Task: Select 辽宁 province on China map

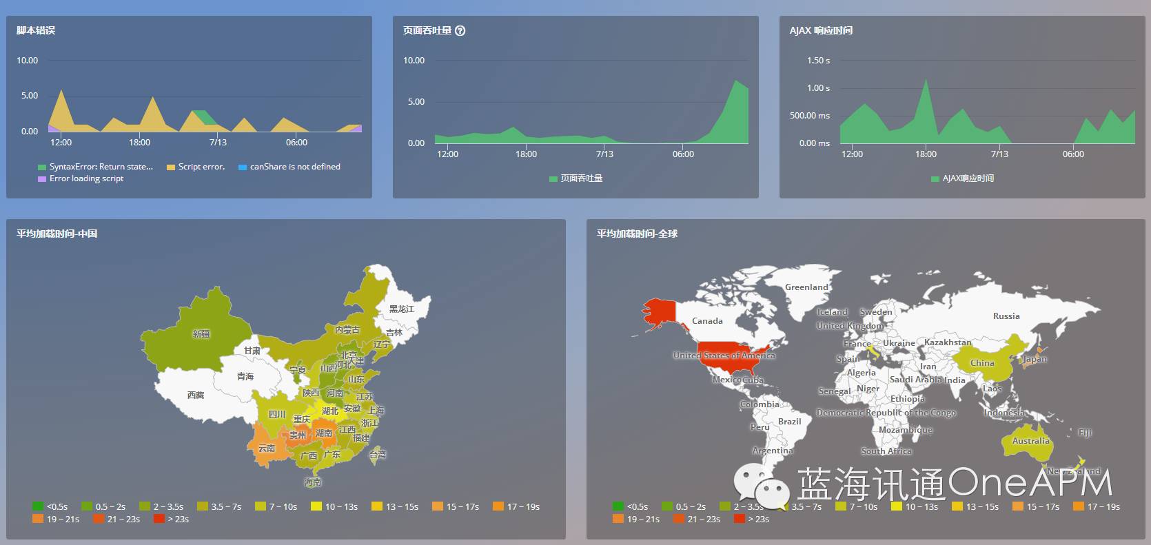Action: tap(381, 344)
